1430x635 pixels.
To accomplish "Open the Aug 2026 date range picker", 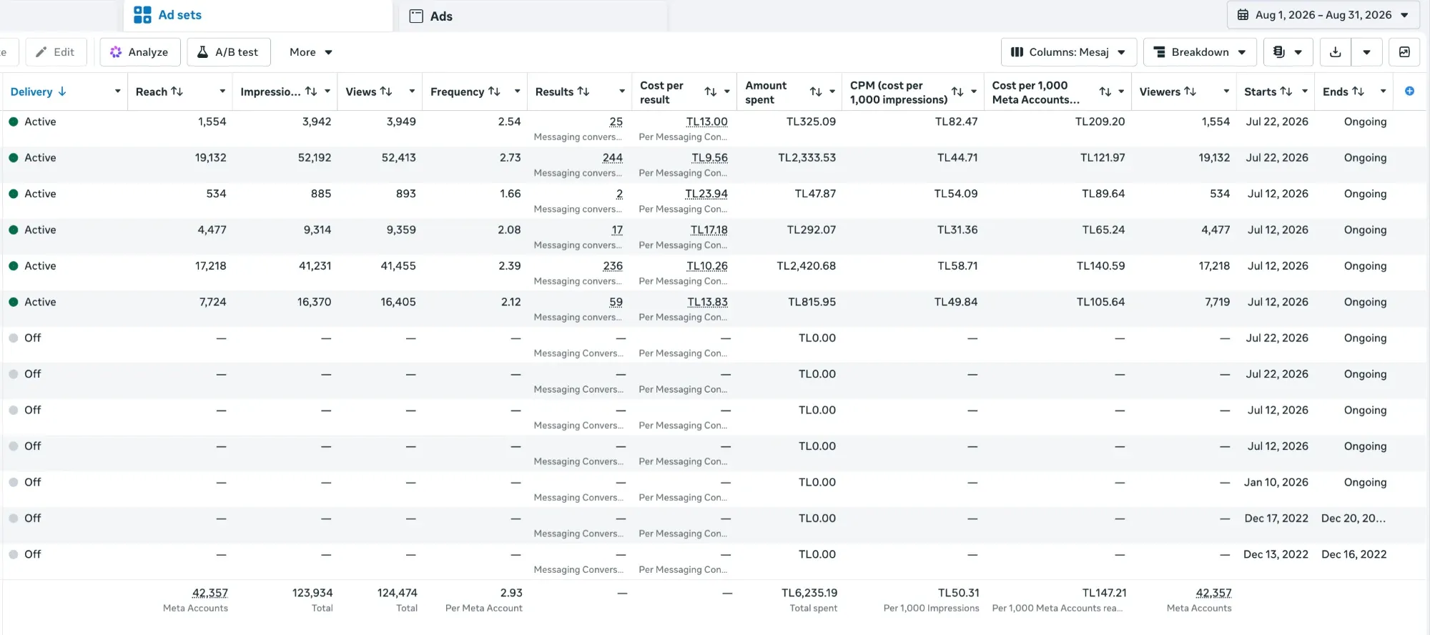I will [1323, 15].
